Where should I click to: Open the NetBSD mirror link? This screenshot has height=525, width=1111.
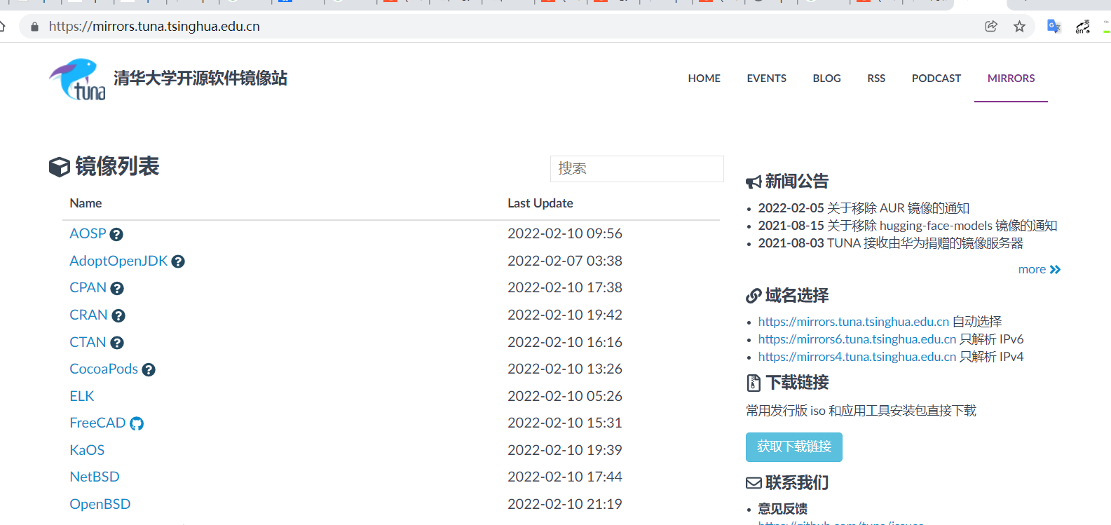(95, 477)
